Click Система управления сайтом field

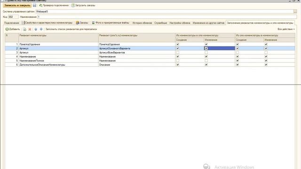[x=165, y=11]
